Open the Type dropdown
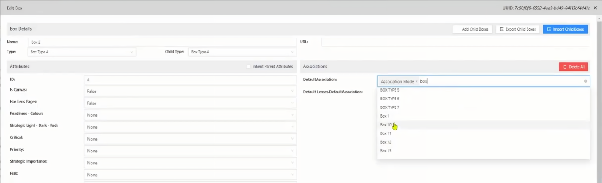 pos(82,52)
